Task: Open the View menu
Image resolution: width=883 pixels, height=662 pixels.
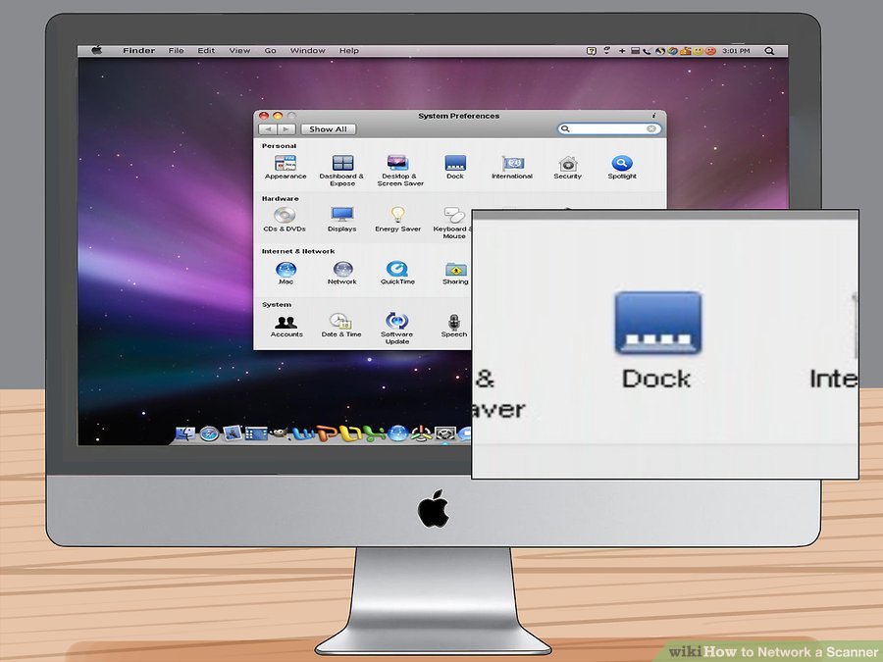Action: pos(239,51)
